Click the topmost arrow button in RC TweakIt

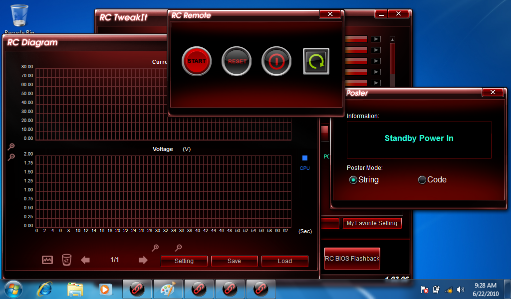click(x=376, y=39)
